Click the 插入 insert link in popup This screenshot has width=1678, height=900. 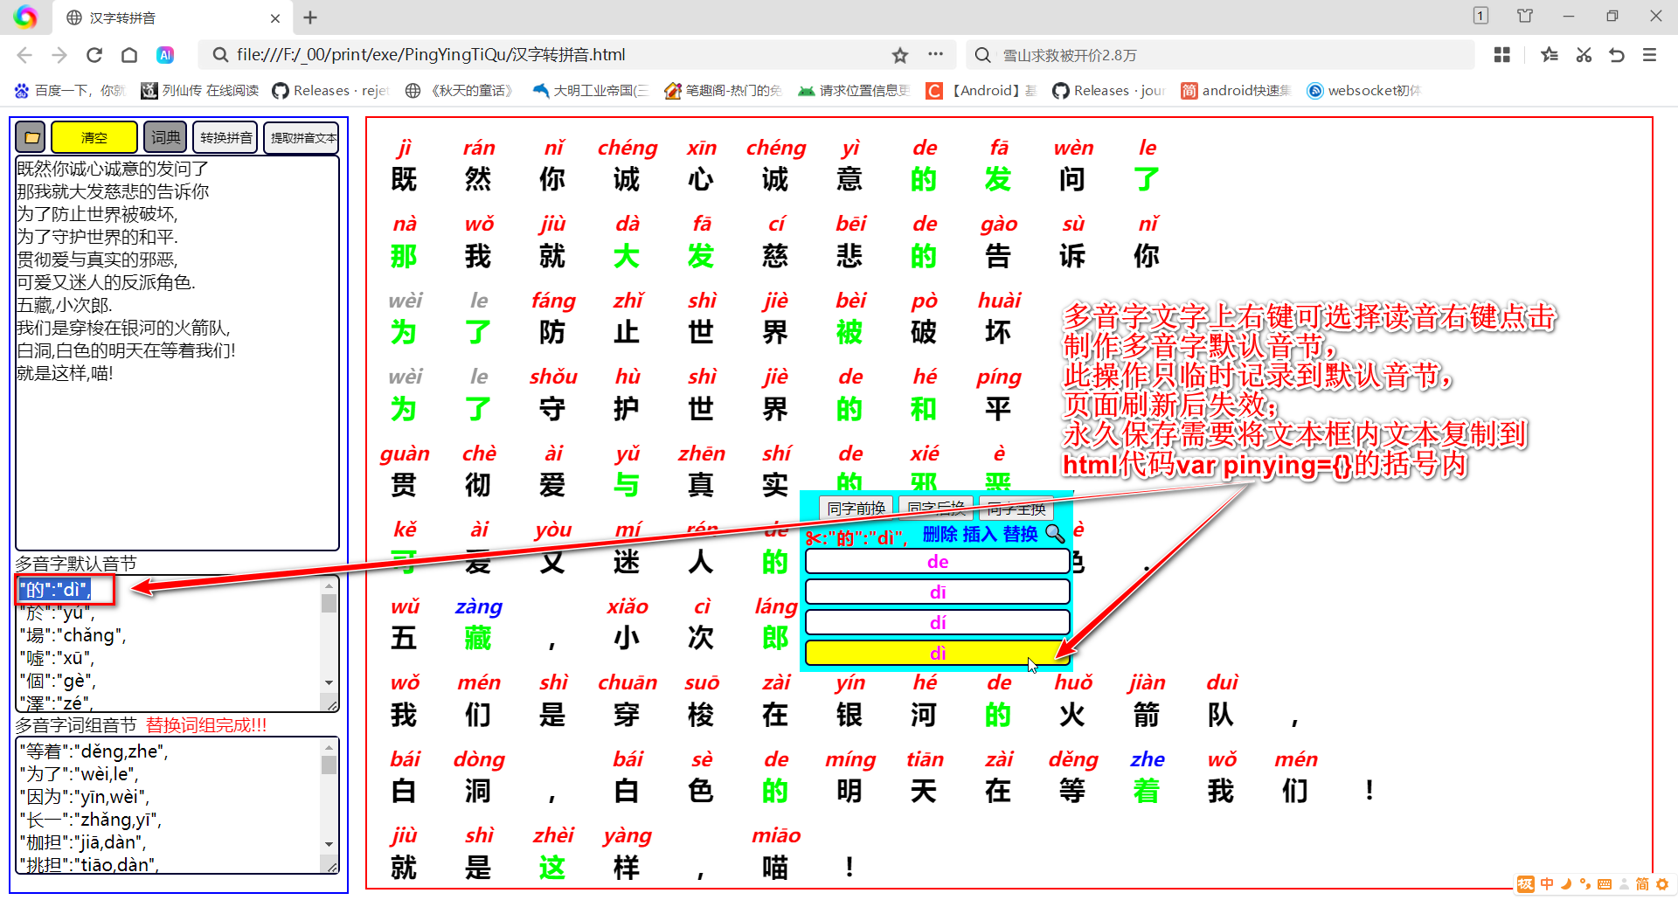pos(980,534)
